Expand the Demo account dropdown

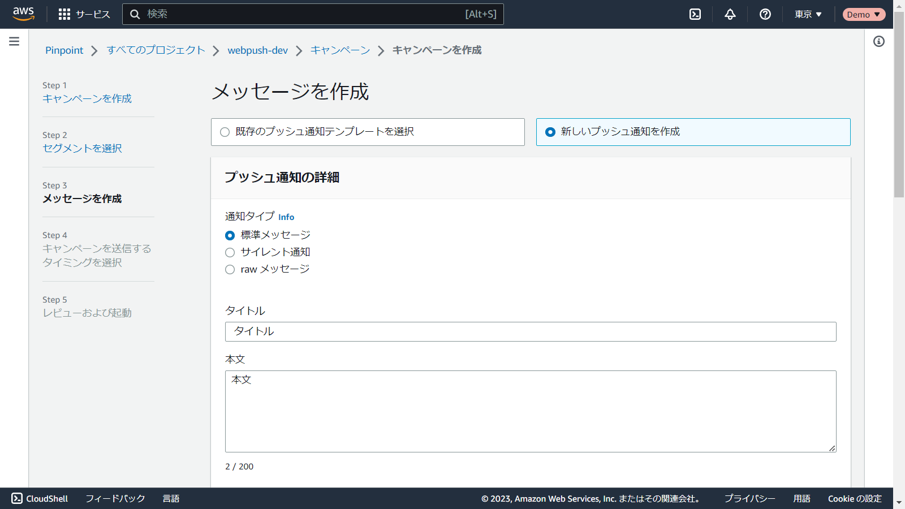pos(864,14)
